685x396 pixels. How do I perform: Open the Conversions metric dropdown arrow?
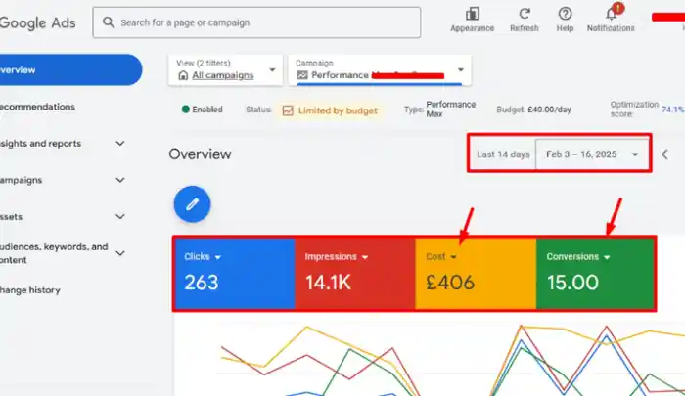607,257
